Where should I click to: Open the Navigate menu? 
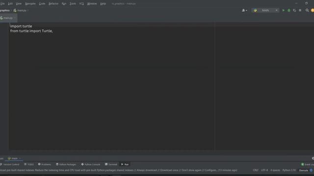(30, 3)
